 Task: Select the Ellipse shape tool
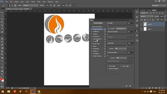click(x=2, y=68)
